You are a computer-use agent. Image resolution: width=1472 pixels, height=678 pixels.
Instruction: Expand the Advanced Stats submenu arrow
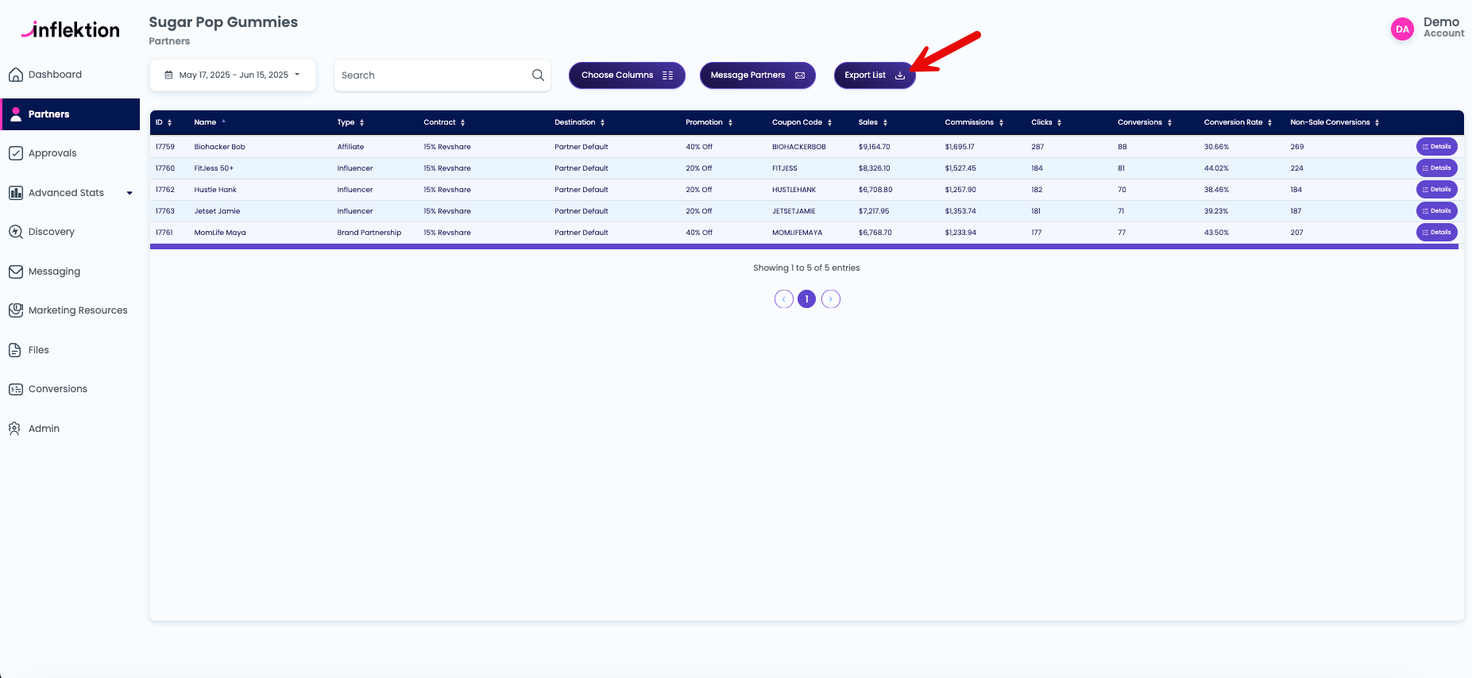(129, 193)
